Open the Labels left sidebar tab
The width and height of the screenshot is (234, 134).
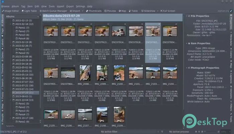[x=3, y=44]
